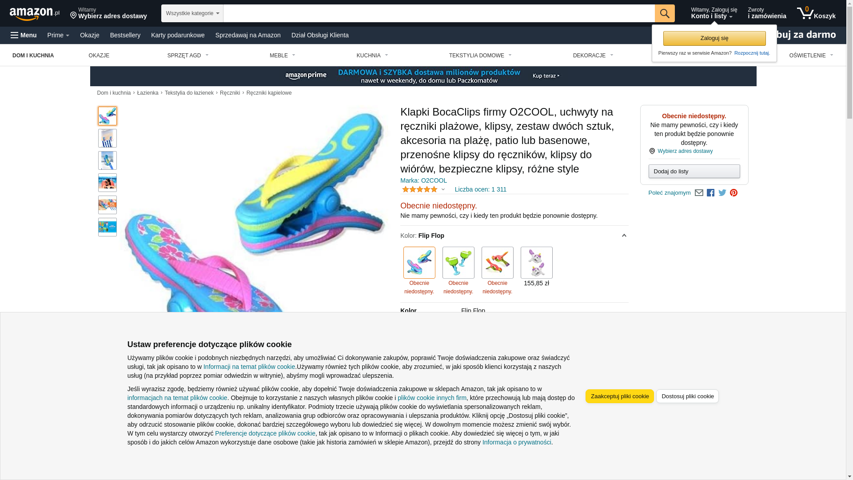853x480 pixels.
Task: Click the Amazon.pl logo
Action: (x=35, y=14)
